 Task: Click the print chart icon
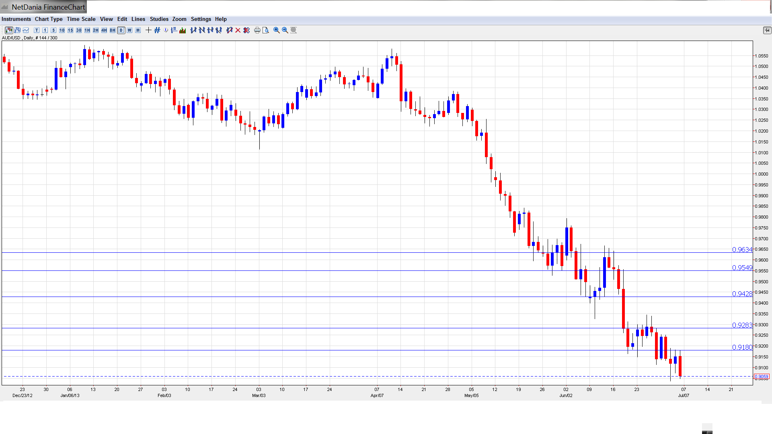click(x=257, y=30)
